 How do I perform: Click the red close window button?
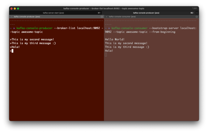11,9
